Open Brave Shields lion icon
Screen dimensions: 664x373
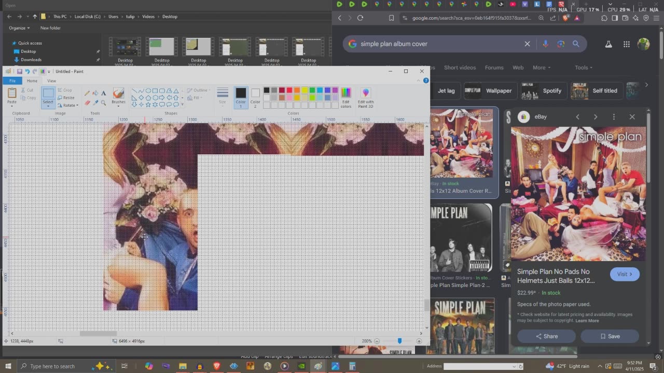pyautogui.click(x=566, y=18)
